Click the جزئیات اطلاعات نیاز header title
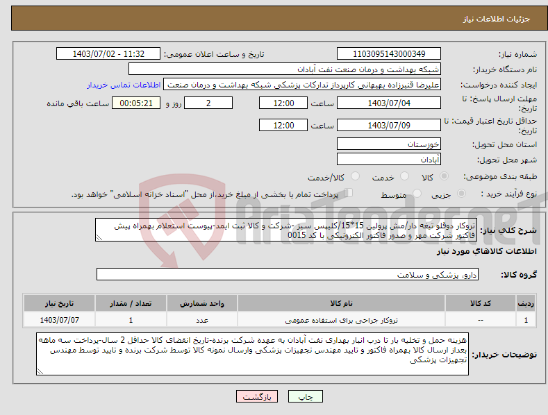The height and width of the screenshot is (415, 548). point(497,19)
